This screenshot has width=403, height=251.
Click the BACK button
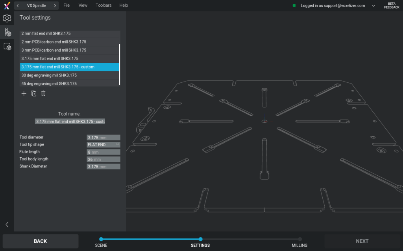pos(40,241)
